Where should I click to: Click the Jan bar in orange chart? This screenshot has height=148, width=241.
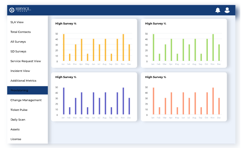click(64, 47)
